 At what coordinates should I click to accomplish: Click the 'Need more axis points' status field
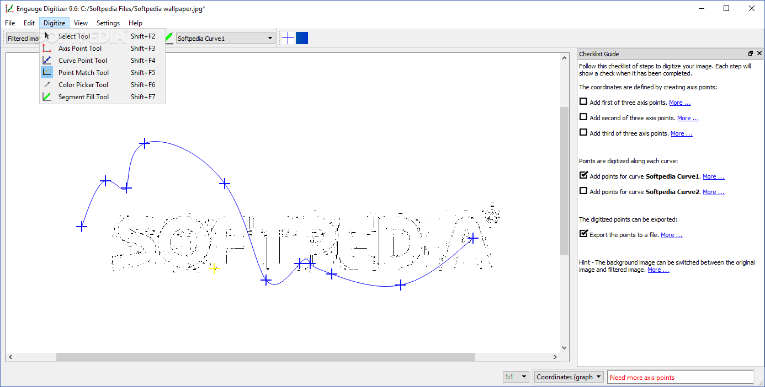point(681,378)
